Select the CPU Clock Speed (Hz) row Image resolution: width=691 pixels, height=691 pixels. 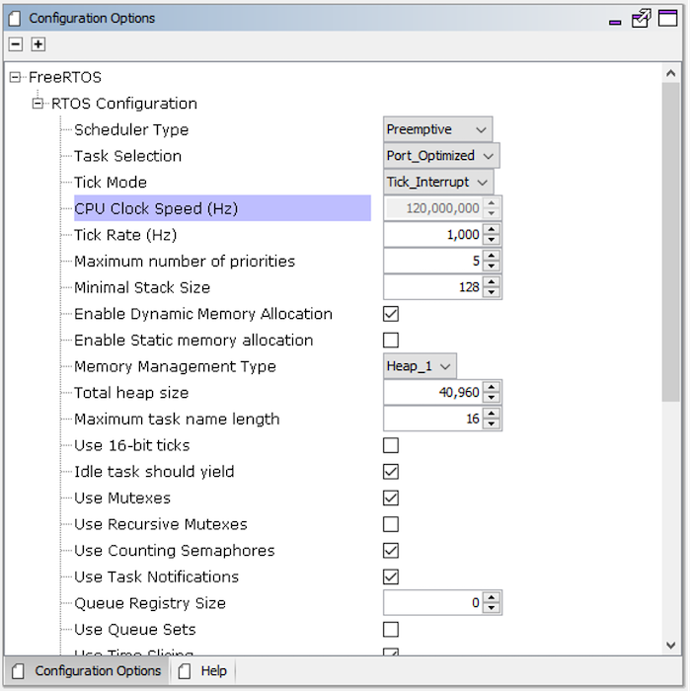pos(222,208)
